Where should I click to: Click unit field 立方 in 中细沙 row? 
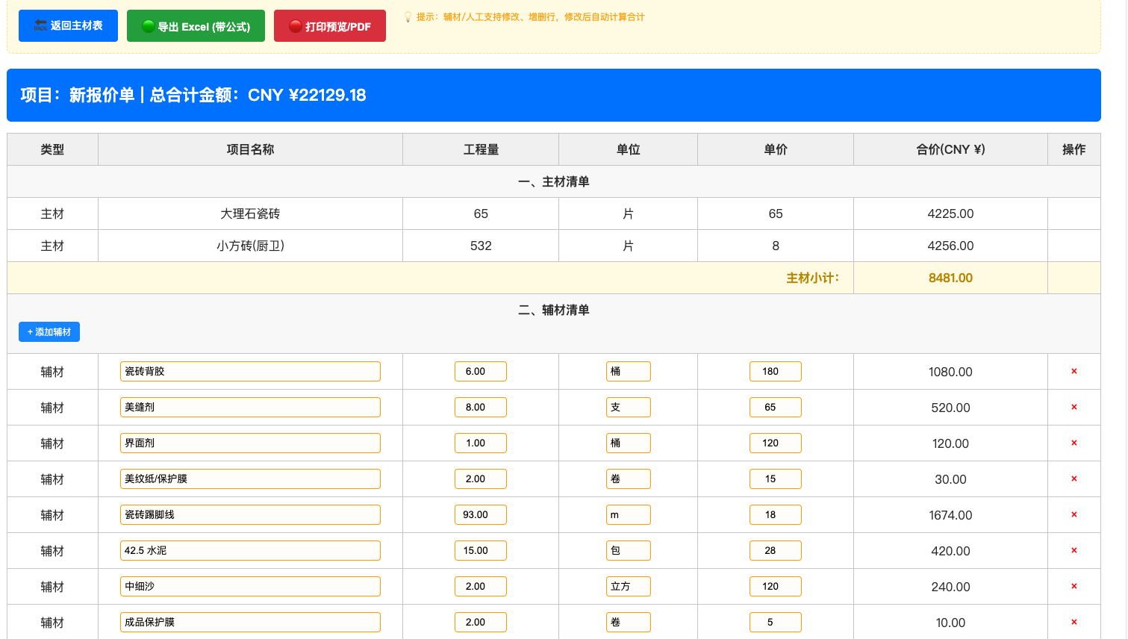pos(628,586)
